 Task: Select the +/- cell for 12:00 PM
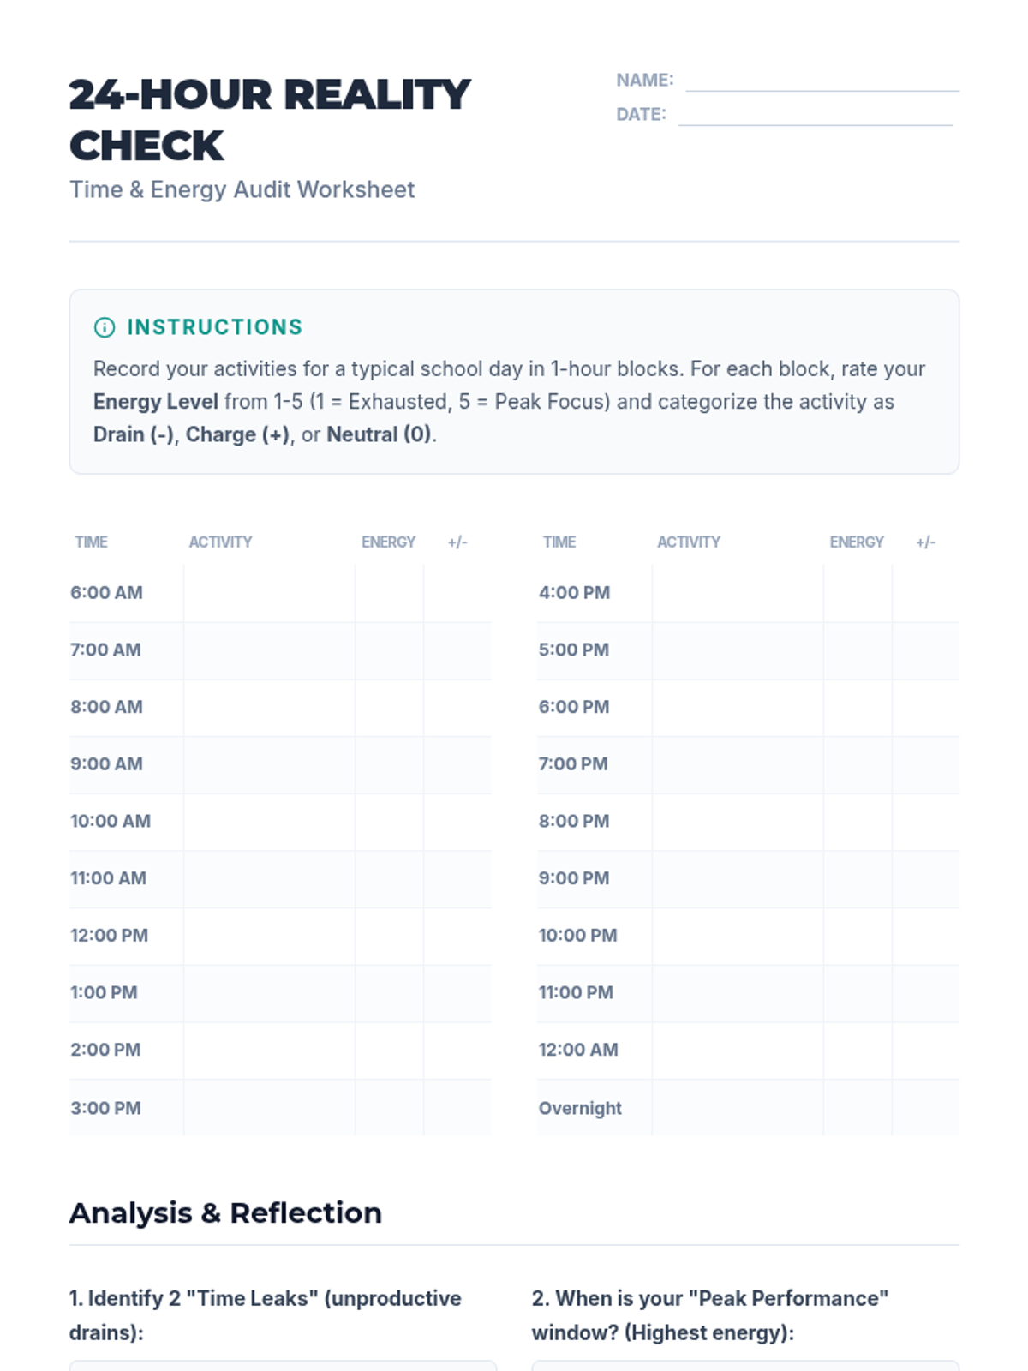pyautogui.click(x=457, y=936)
